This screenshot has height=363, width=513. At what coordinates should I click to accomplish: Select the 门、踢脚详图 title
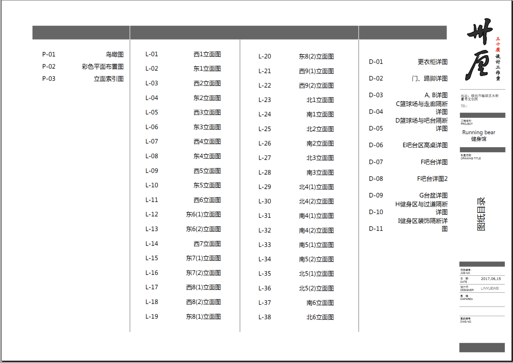point(430,79)
